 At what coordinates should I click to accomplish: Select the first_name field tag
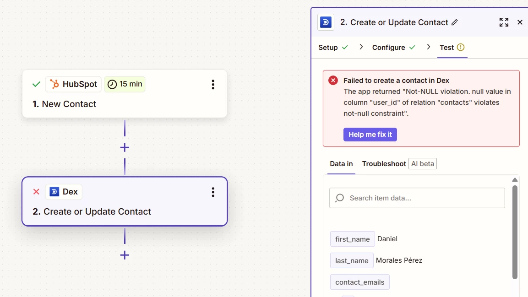click(352, 239)
